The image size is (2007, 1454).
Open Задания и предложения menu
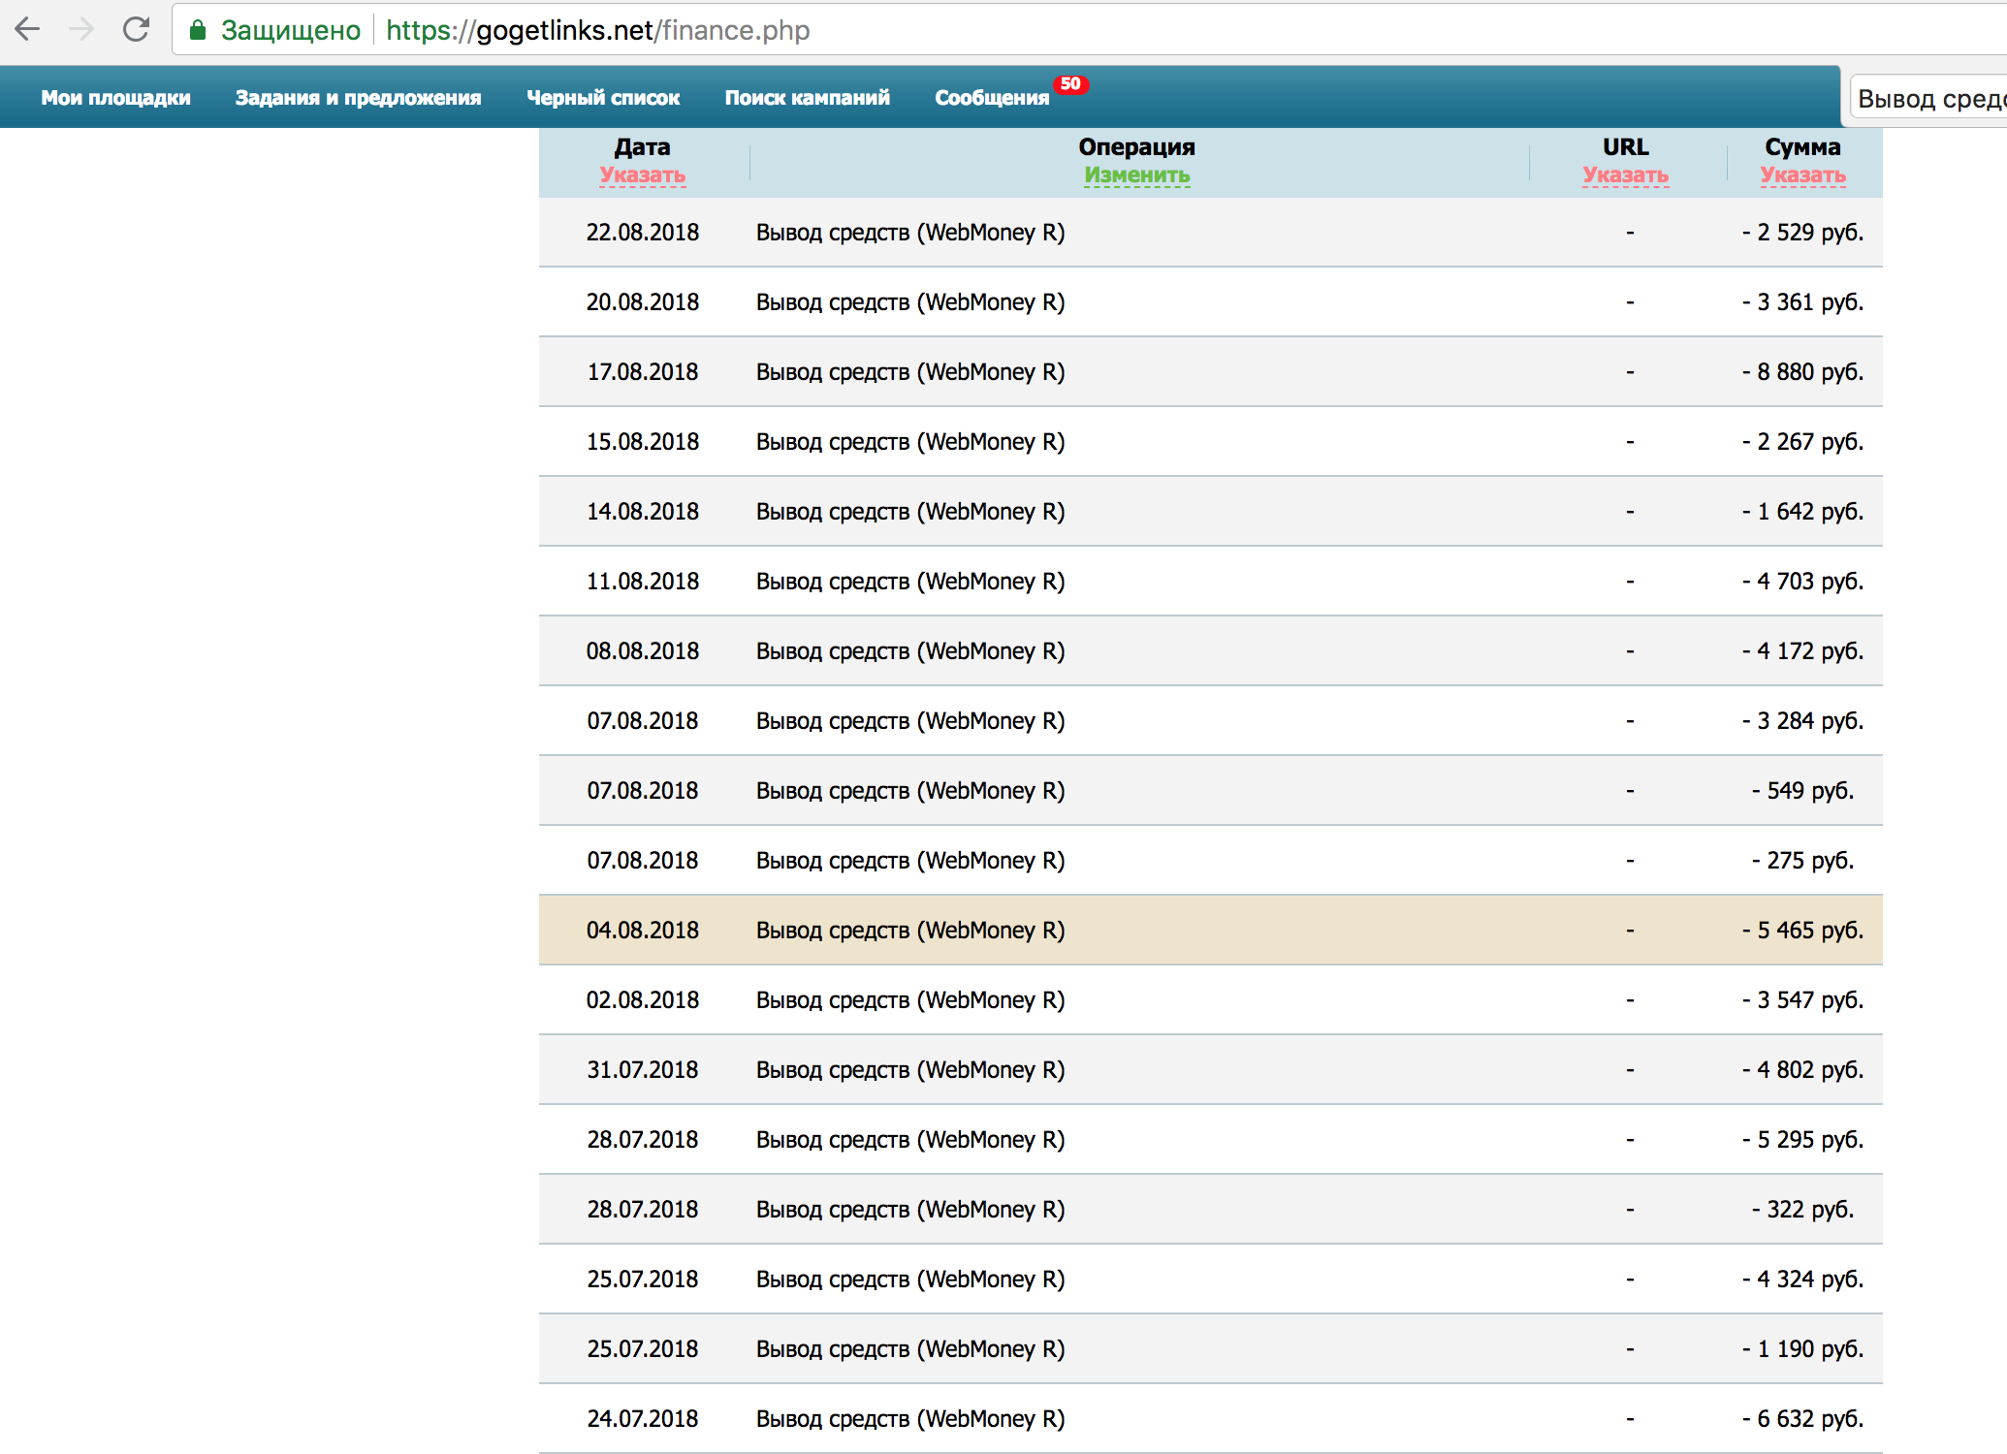pos(358,98)
